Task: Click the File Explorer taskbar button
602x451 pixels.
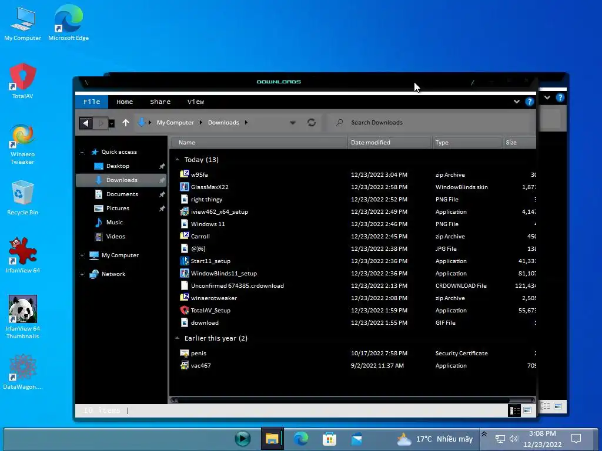Action: [x=272, y=438]
